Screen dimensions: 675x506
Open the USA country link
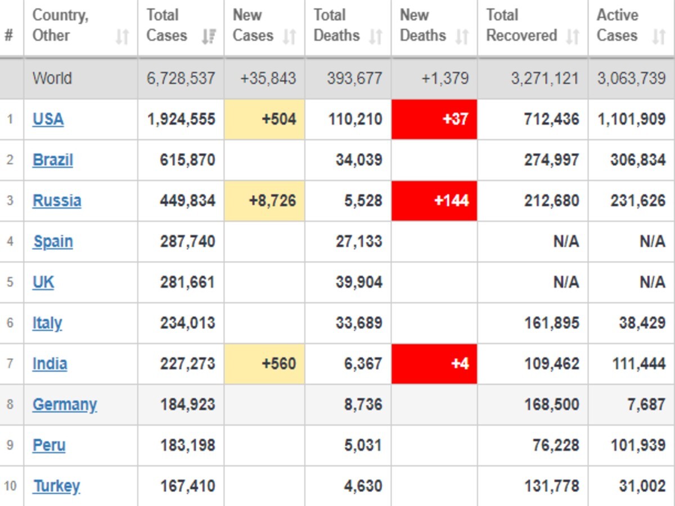coord(48,119)
